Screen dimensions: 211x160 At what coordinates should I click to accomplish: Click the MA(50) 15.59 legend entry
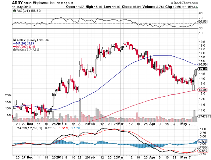click(23, 43)
